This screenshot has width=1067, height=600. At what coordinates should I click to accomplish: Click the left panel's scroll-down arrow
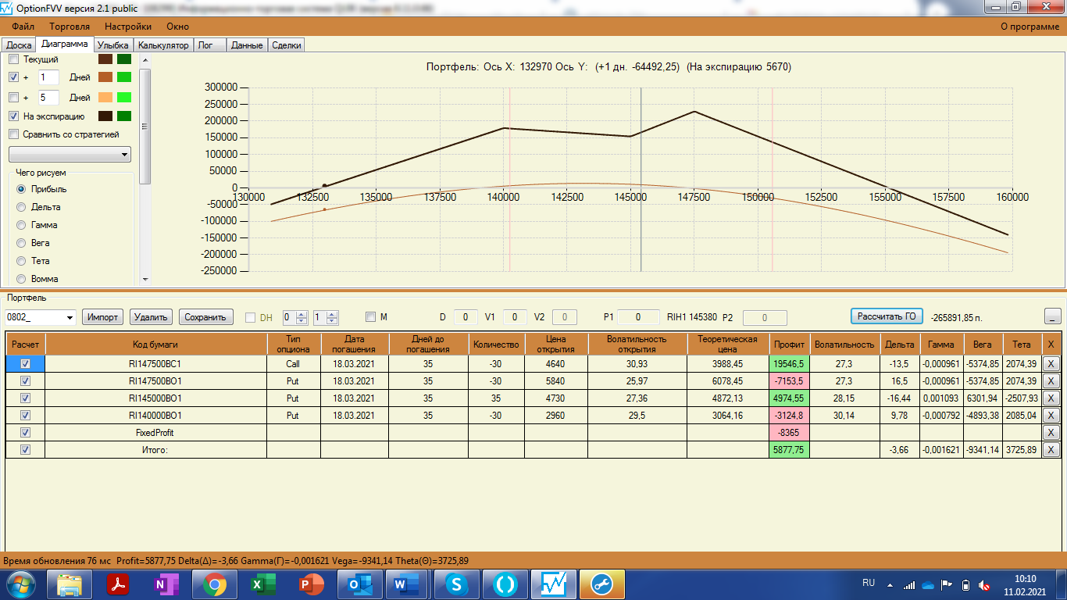click(145, 278)
